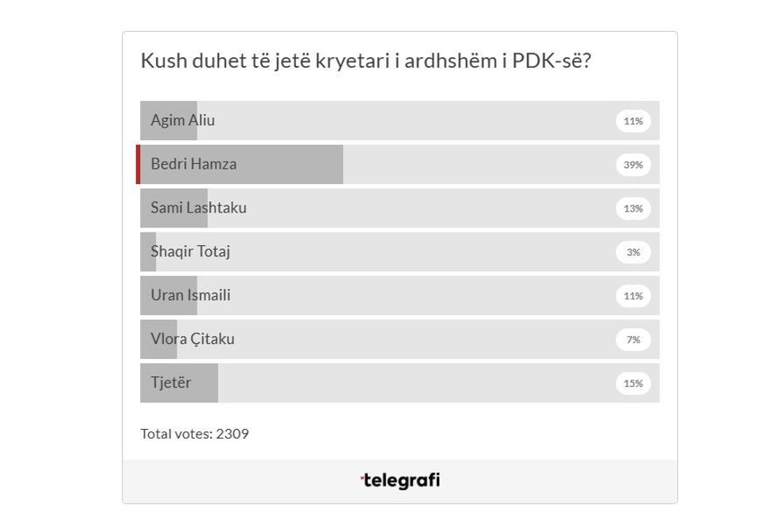
Task: Vote for Bedri Hamza in the poll
Action: click(x=193, y=165)
